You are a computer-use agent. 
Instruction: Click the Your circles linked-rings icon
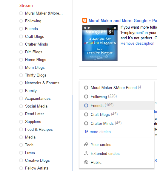86,144
